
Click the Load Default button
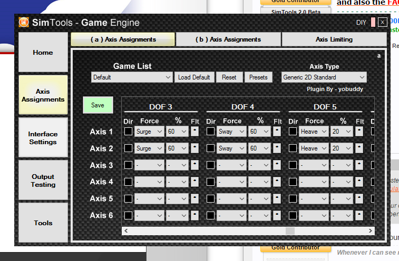[194, 77]
